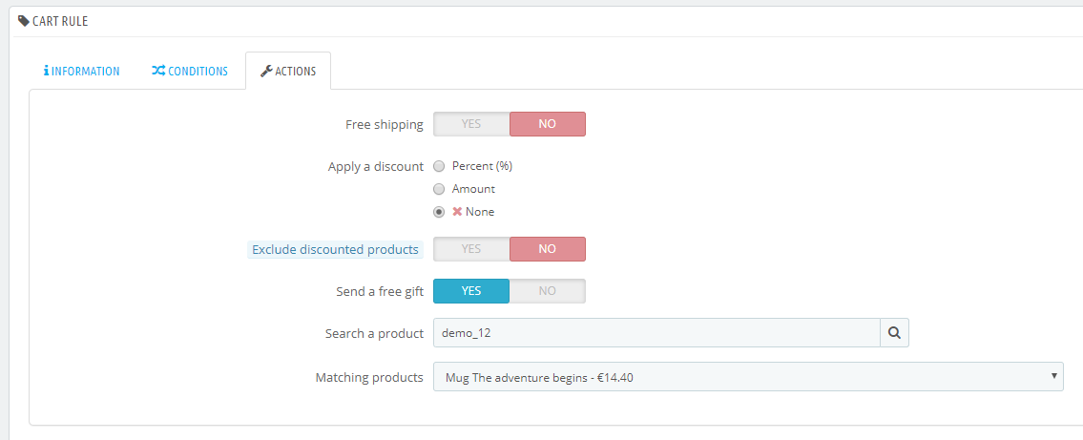Click the Search a product field

point(656,333)
